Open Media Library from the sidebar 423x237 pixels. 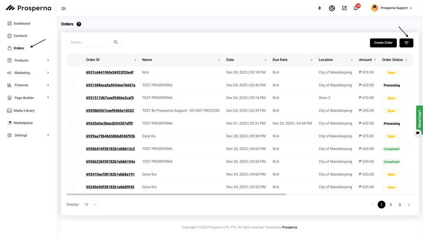pos(23,110)
